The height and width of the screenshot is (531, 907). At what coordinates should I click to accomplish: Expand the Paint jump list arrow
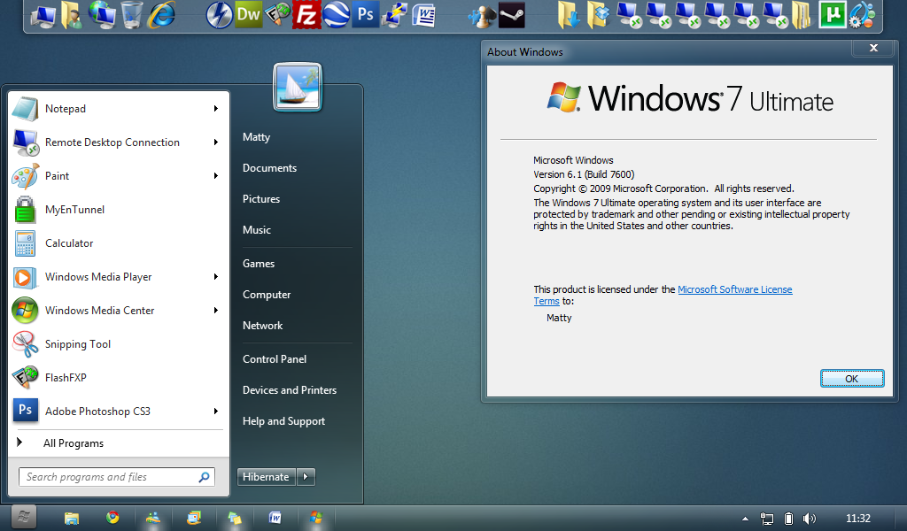tap(216, 175)
